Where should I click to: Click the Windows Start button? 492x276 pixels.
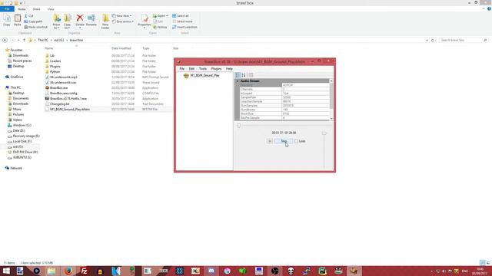(x=6, y=271)
